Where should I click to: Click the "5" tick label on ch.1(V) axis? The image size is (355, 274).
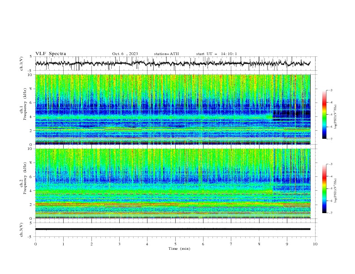tap(31, 57)
